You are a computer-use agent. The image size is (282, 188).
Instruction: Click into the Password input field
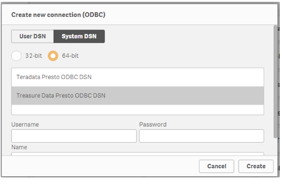click(201, 136)
